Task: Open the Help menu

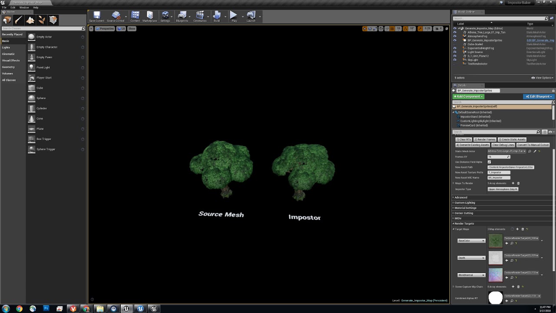Action: point(36,7)
